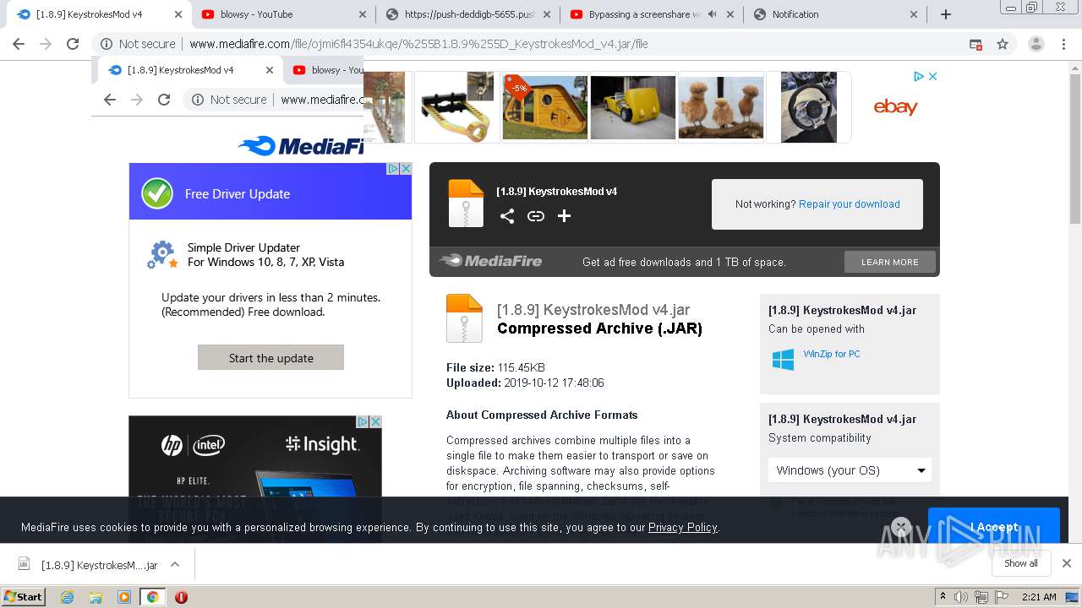Click the Chrome forward arrow

46,44
